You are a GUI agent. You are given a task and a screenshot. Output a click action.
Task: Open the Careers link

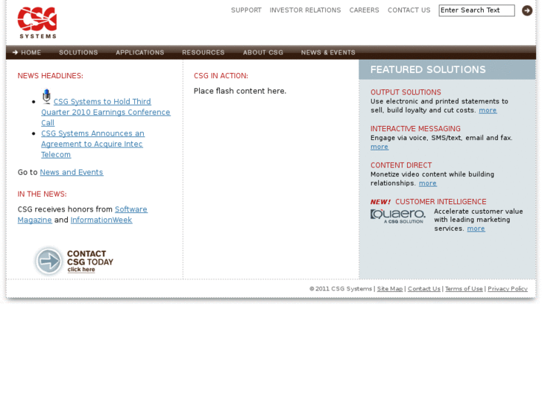coord(364,10)
